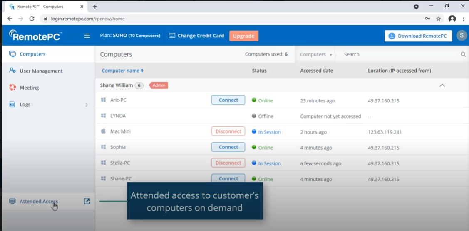This screenshot has width=469, height=231.
Task: Open the hamburger menu next to RemotePC logo
Action: tap(87, 36)
